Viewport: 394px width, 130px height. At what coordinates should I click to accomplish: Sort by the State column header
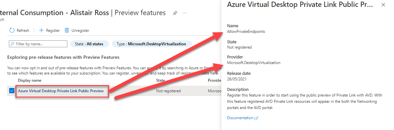161,80
